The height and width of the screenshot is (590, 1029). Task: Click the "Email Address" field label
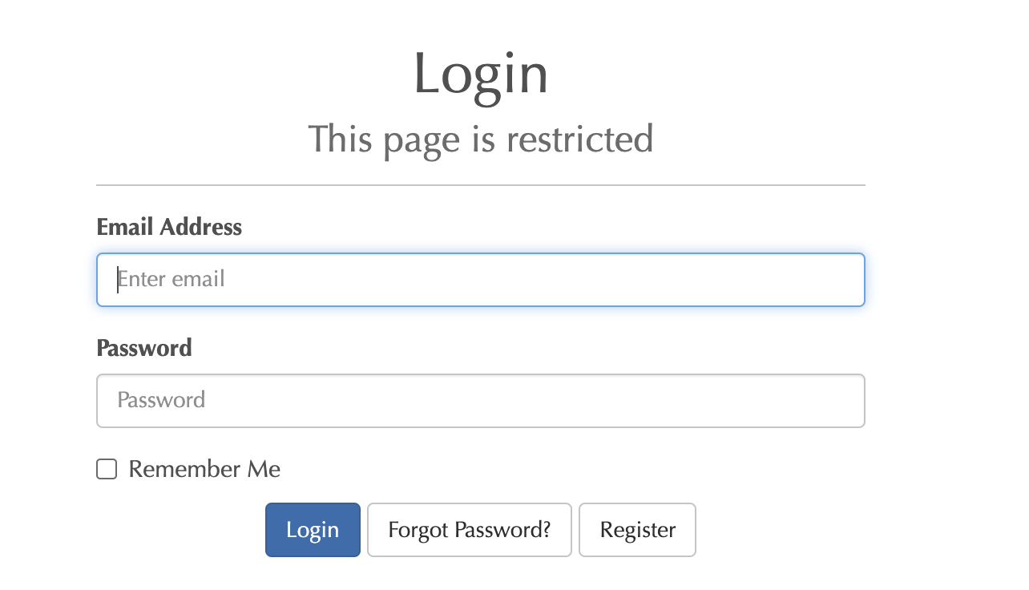point(169,228)
